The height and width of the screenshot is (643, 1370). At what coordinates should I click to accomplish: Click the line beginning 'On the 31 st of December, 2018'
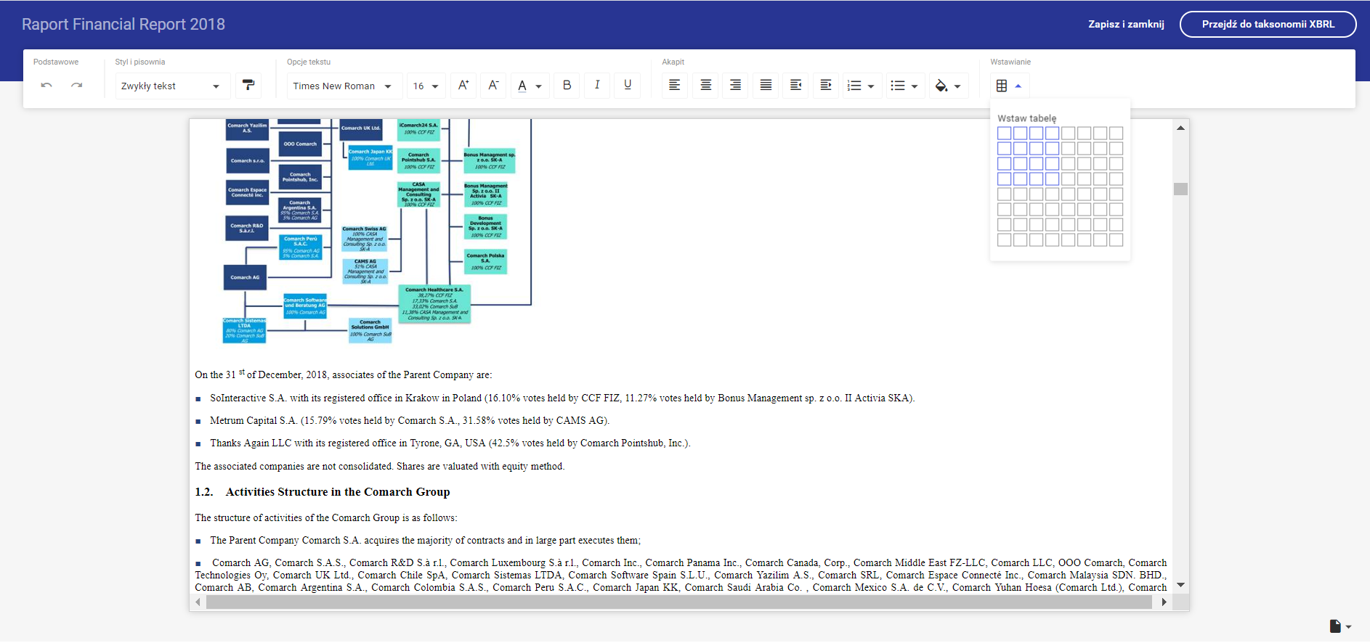344,374
